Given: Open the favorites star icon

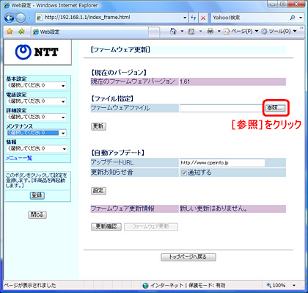Looking at the screenshot, I should [10, 32].
